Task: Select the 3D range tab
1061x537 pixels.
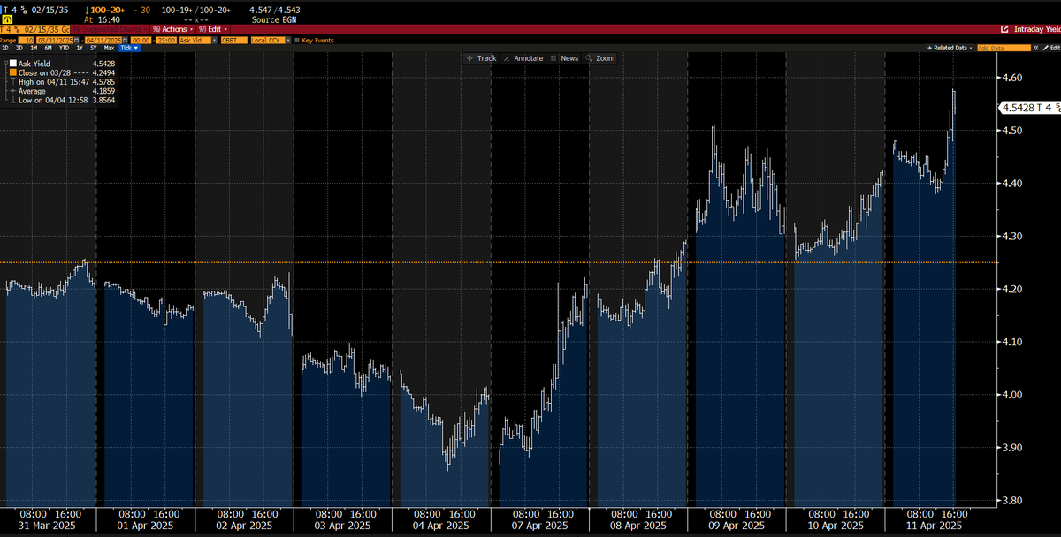Action: [x=19, y=48]
